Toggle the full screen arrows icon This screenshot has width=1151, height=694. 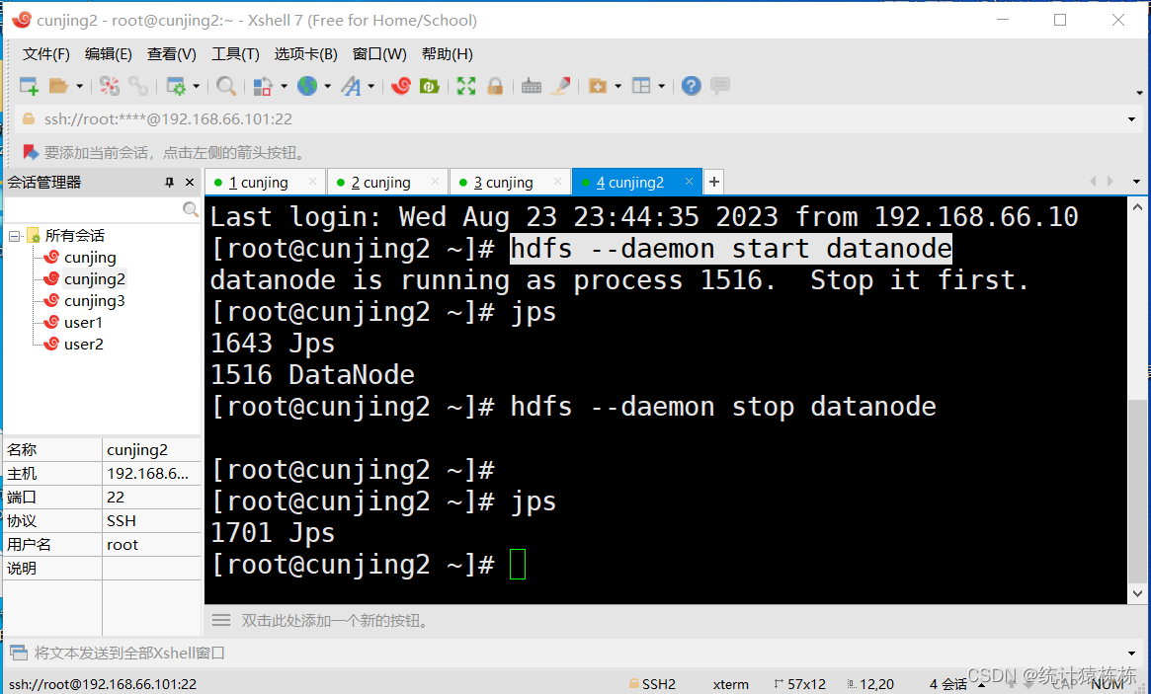coord(466,86)
